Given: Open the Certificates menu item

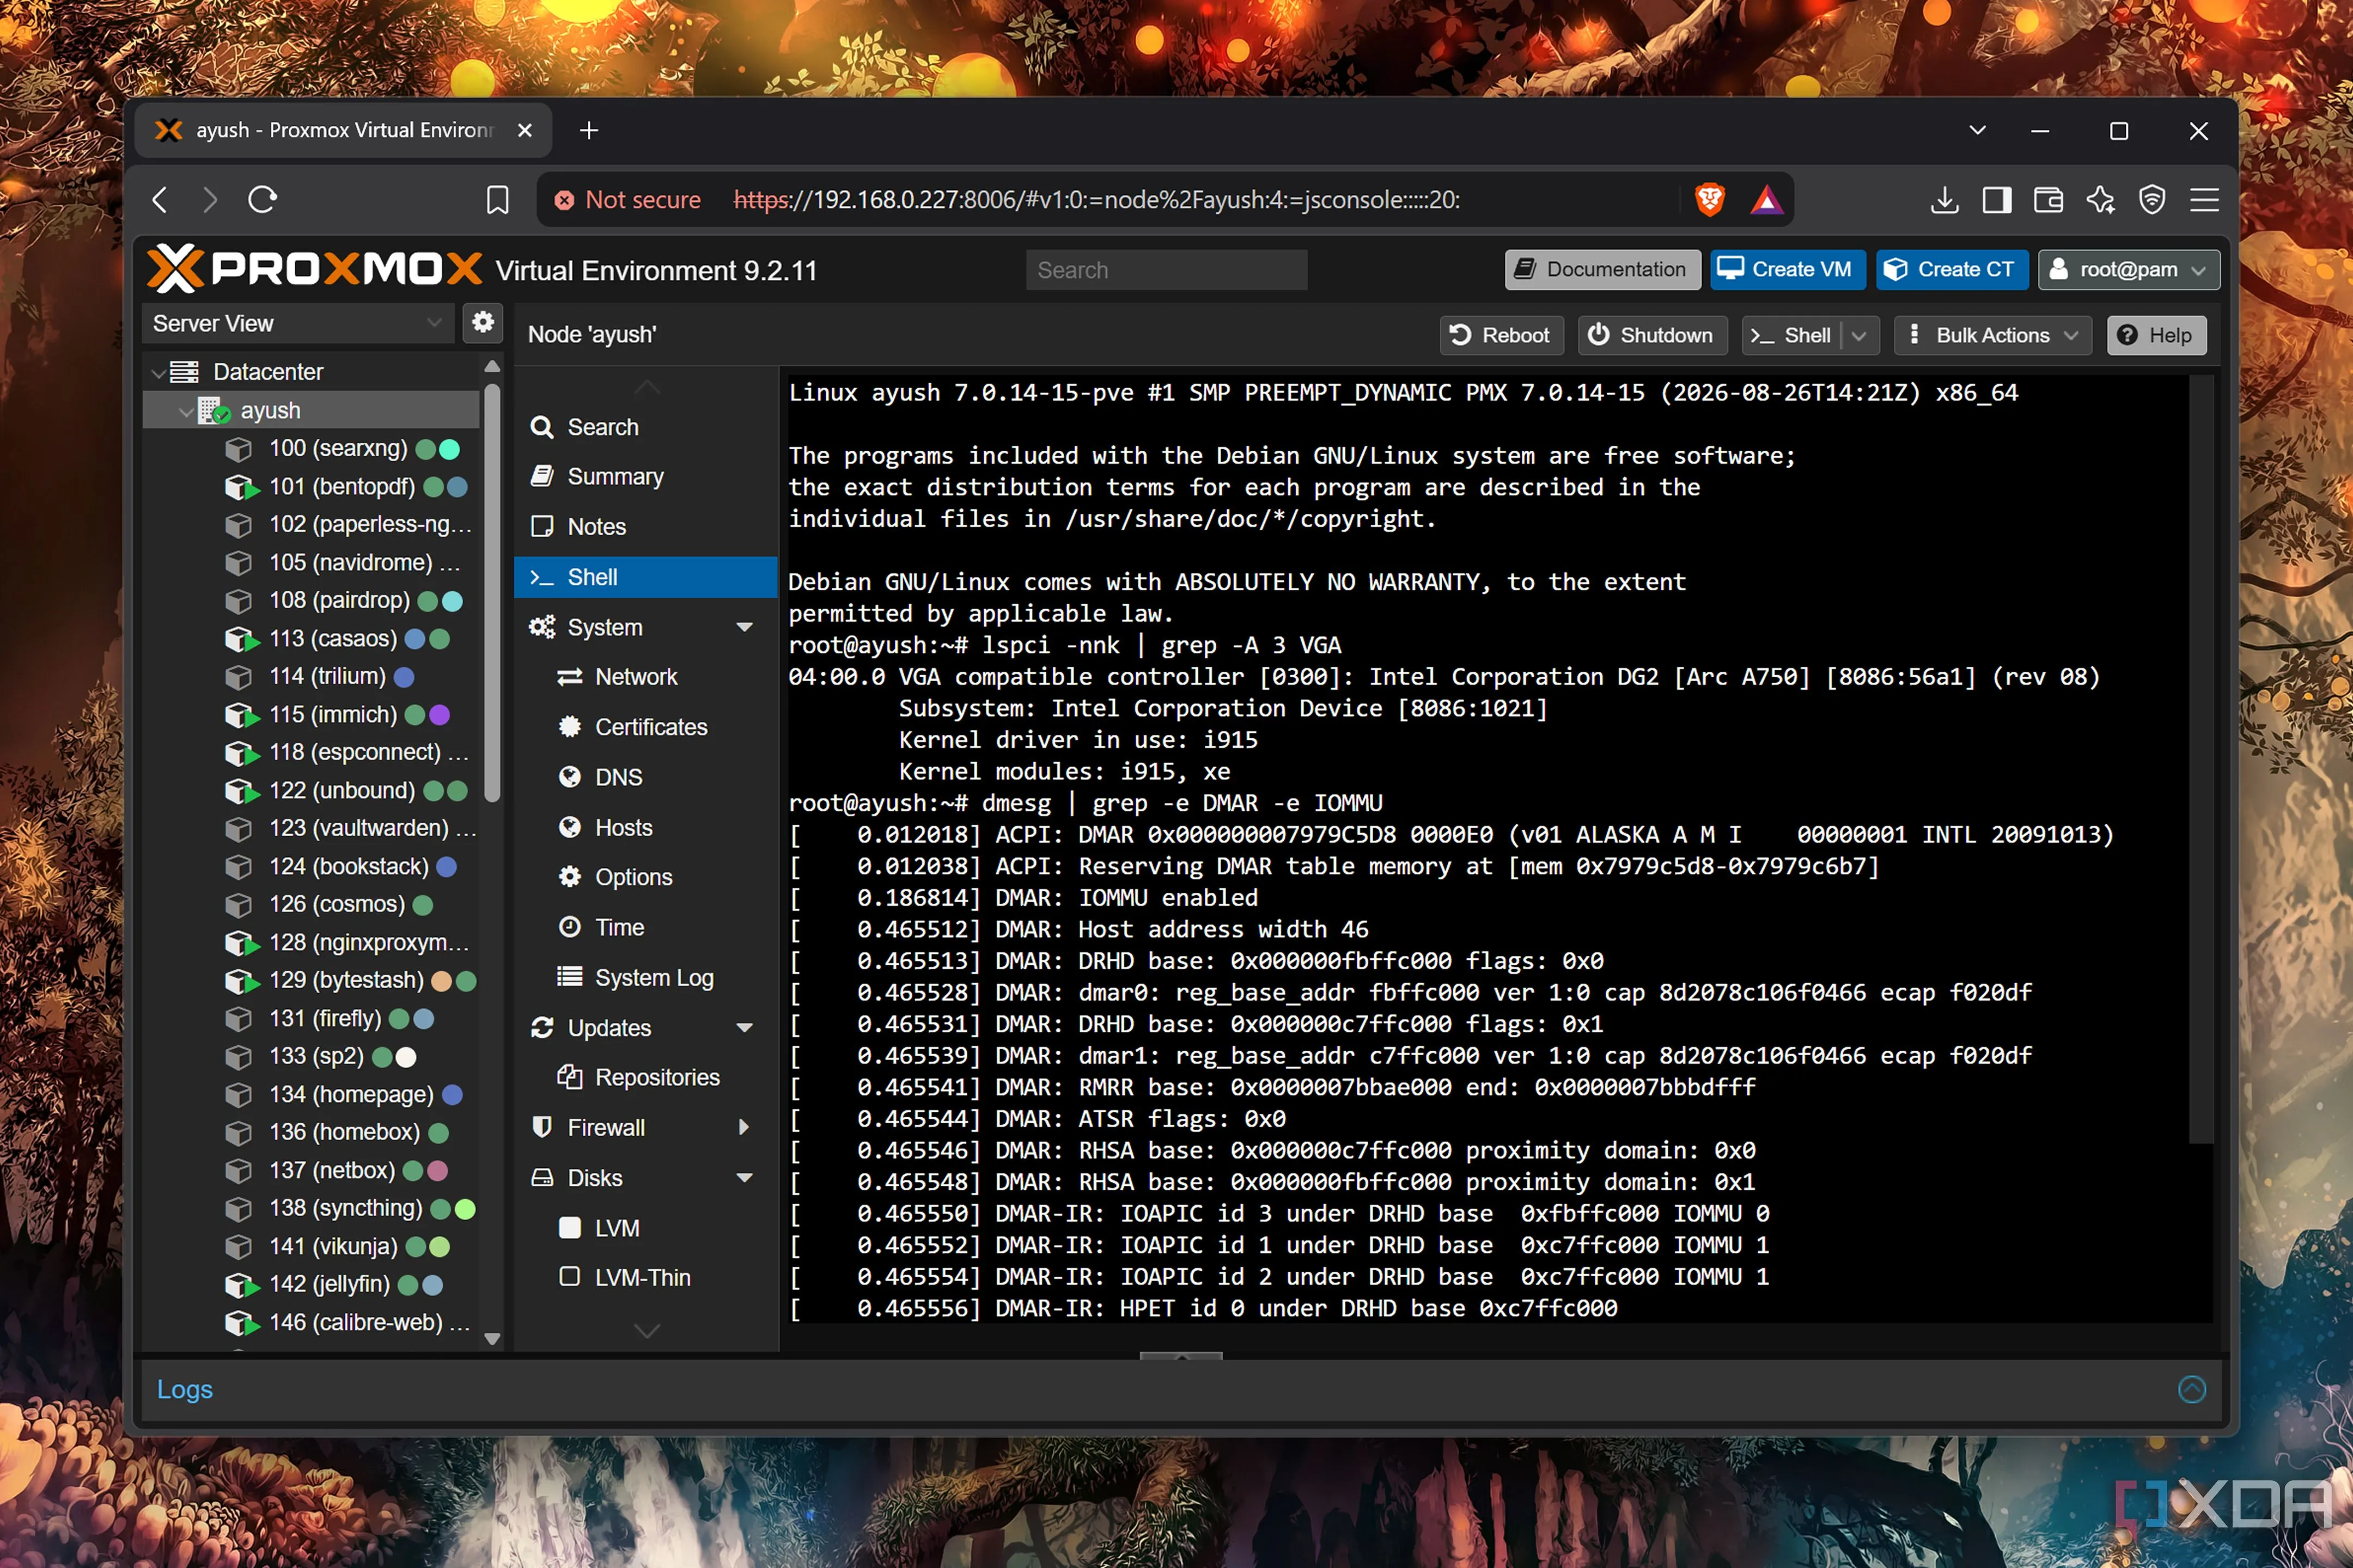Looking at the screenshot, I should point(645,727).
